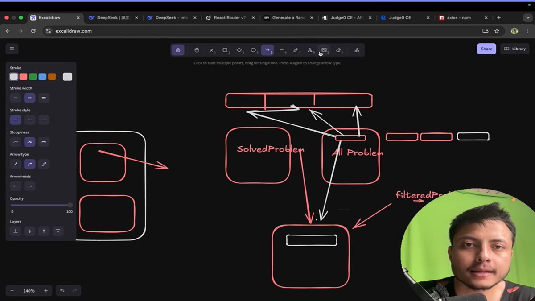This screenshot has height=301, width=535.
Task: Set stroke width to thin
Action: (x=16, y=98)
